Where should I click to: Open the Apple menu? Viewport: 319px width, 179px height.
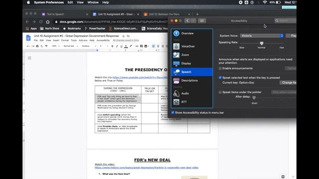coord(28,2)
